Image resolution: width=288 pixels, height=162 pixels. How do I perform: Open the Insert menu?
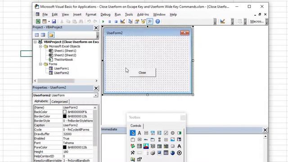(77, 14)
